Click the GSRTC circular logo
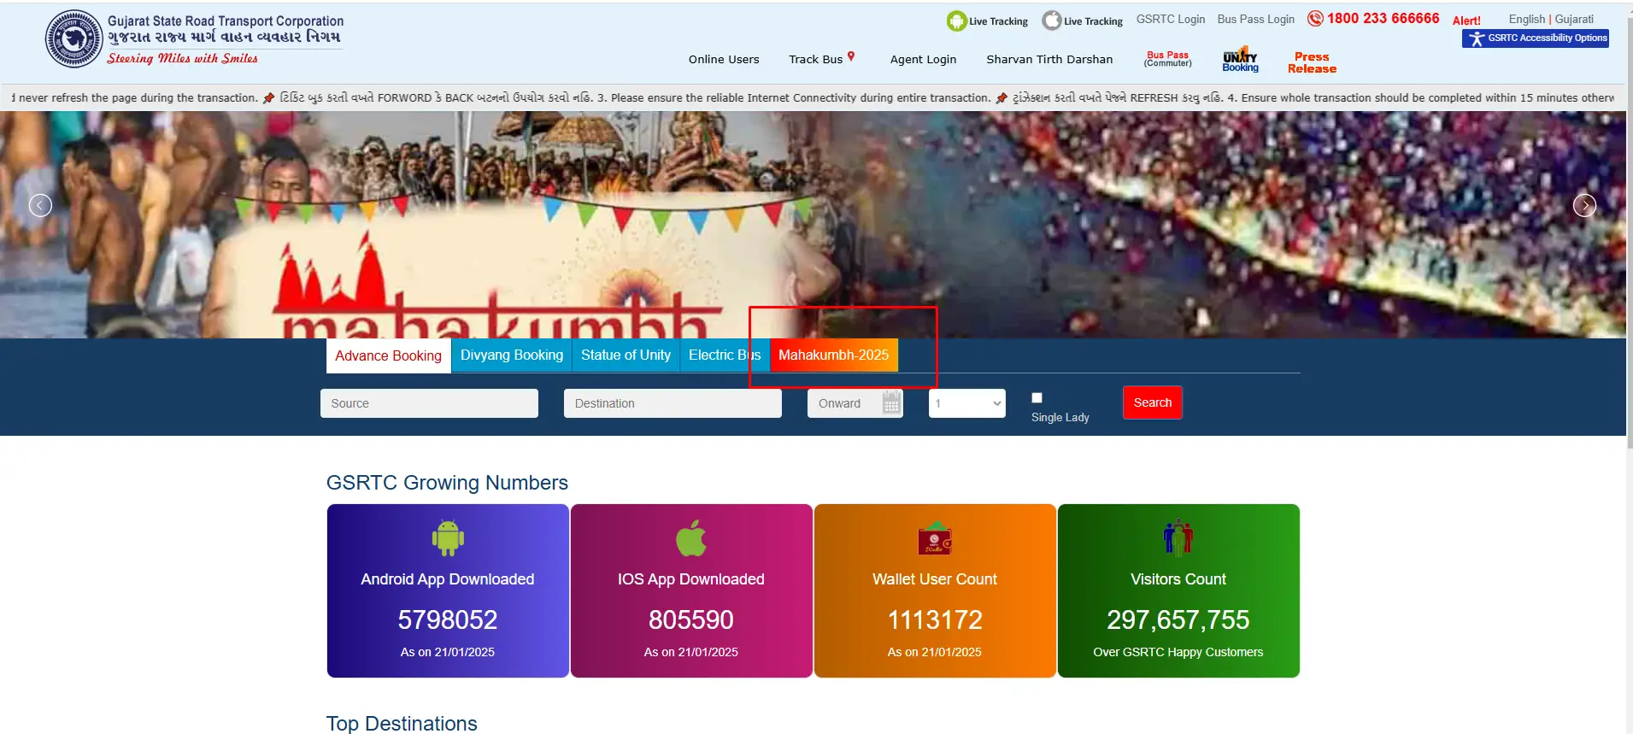1633x734 pixels. point(74,38)
